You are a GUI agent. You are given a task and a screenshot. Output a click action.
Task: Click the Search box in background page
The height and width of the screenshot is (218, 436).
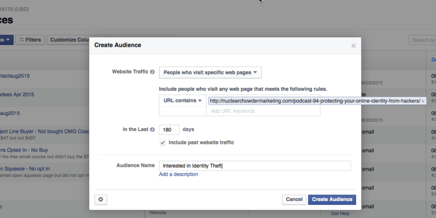click(x=422, y=40)
